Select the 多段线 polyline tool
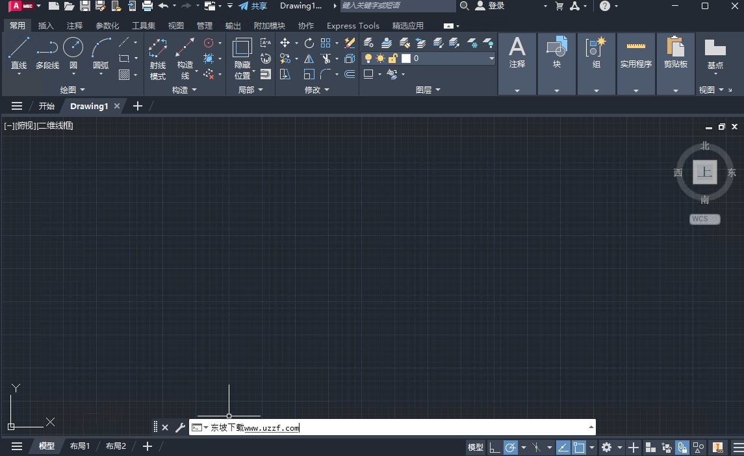The height and width of the screenshot is (456, 744). click(x=47, y=54)
